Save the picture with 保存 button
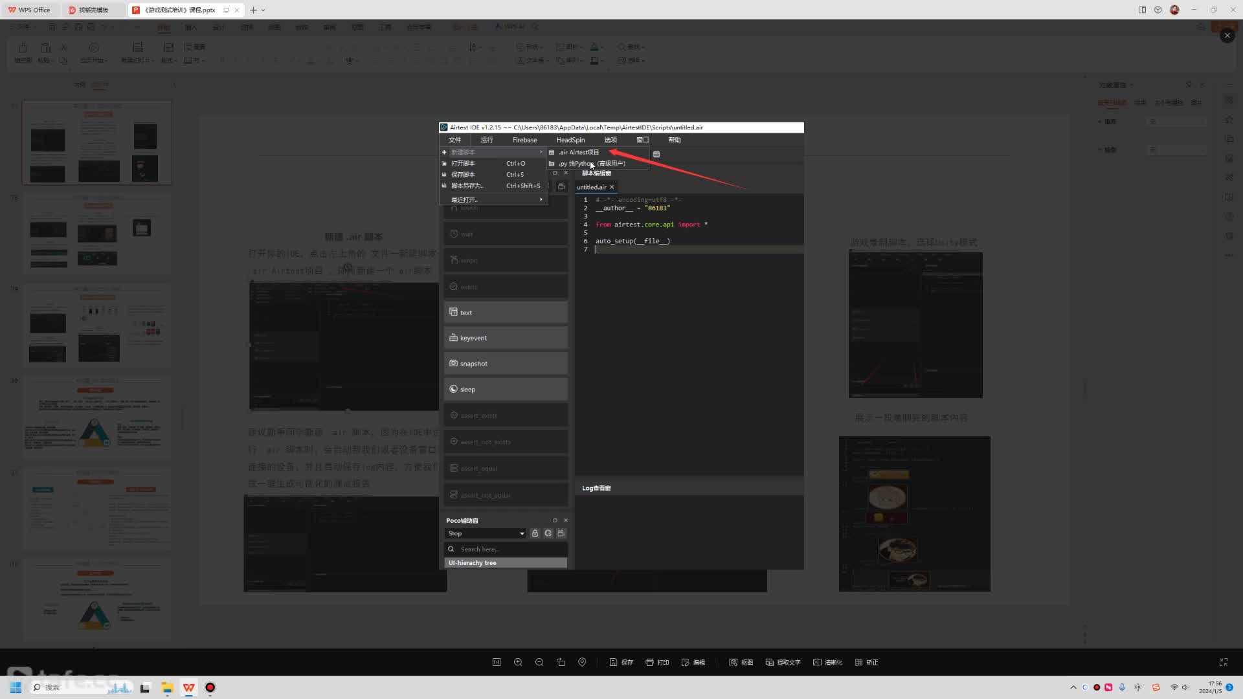 tap(621, 662)
